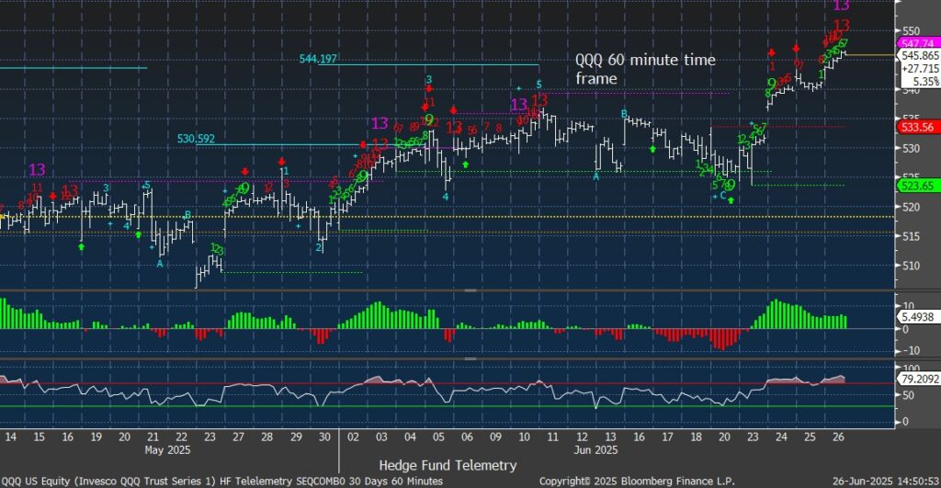Click the 06 date label on time axis

467,437
